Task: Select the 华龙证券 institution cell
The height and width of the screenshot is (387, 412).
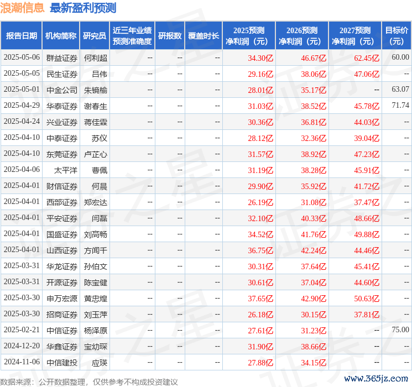Action: pyautogui.click(x=62, y=266)
